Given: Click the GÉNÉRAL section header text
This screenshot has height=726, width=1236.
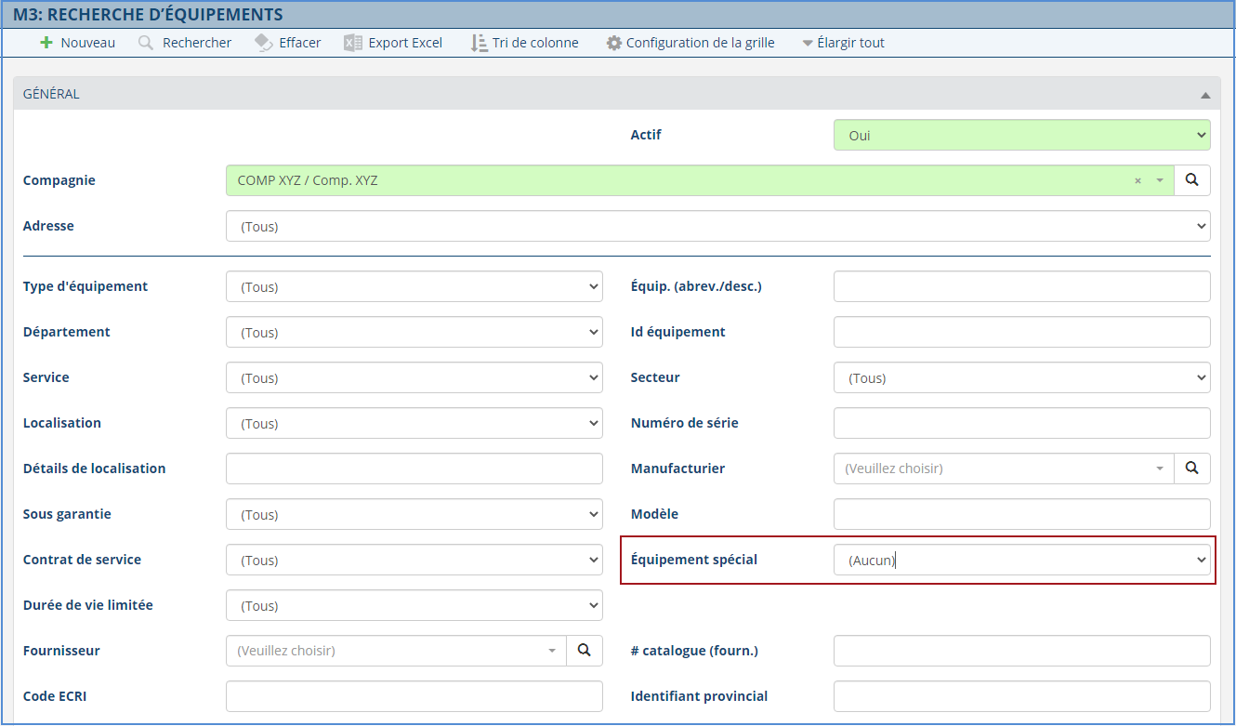Looking at the screenshot, I should (x=51, y=94).
